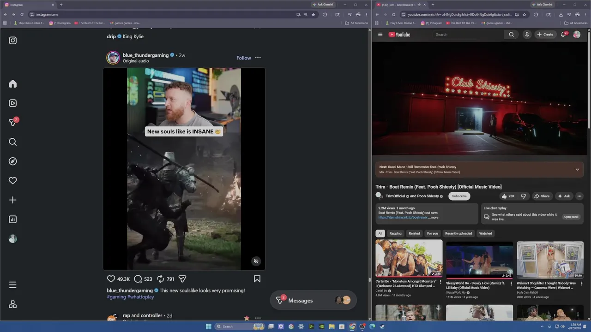The image size is (591, 332).
Task: Like the Trim Boat Remix video (23K)
Action: point(508,196)
